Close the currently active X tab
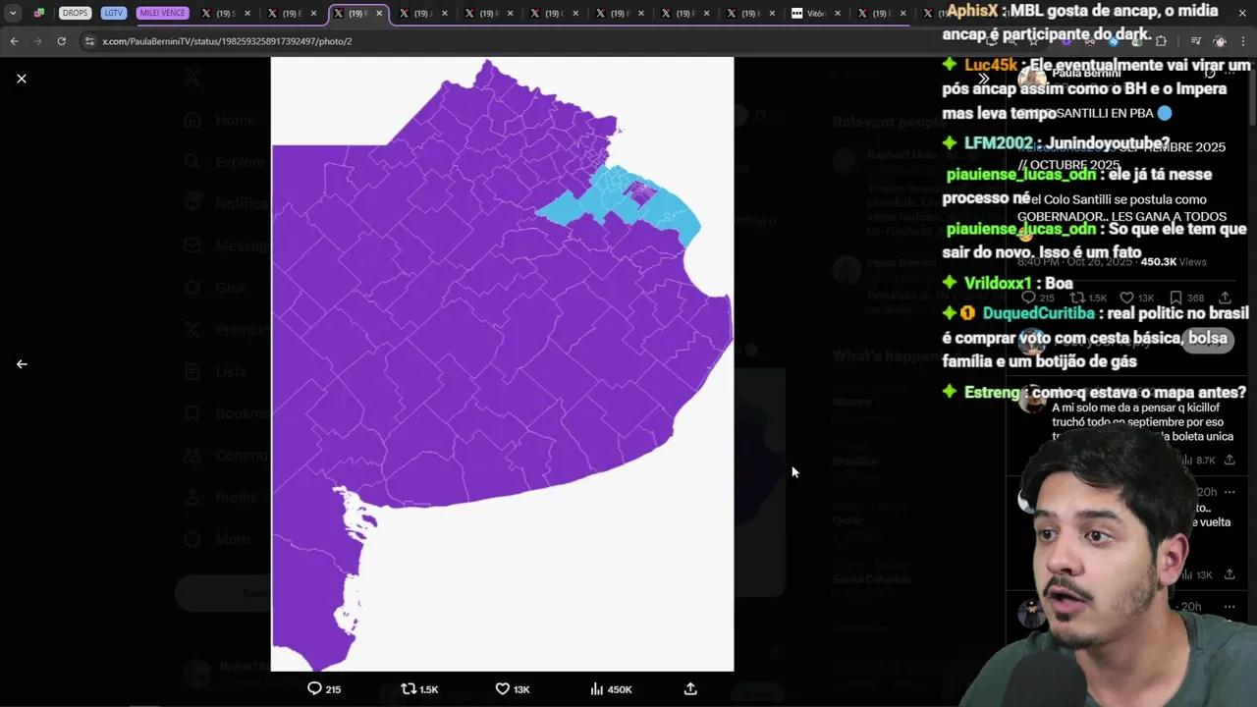 379,13
